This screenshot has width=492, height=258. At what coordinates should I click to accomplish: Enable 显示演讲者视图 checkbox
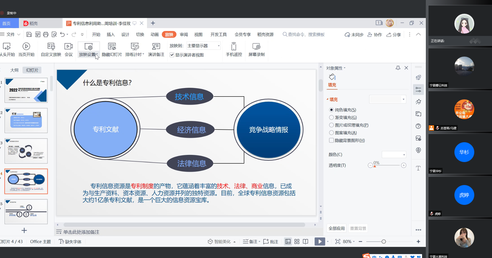click(172, 55)
